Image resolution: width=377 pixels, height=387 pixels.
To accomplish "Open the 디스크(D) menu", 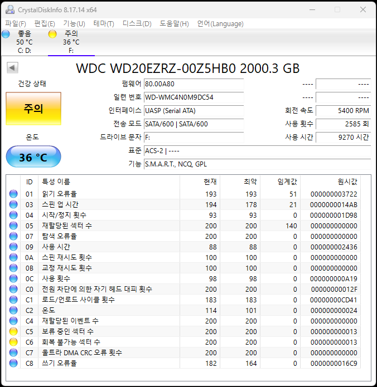I will pos(137,24).
